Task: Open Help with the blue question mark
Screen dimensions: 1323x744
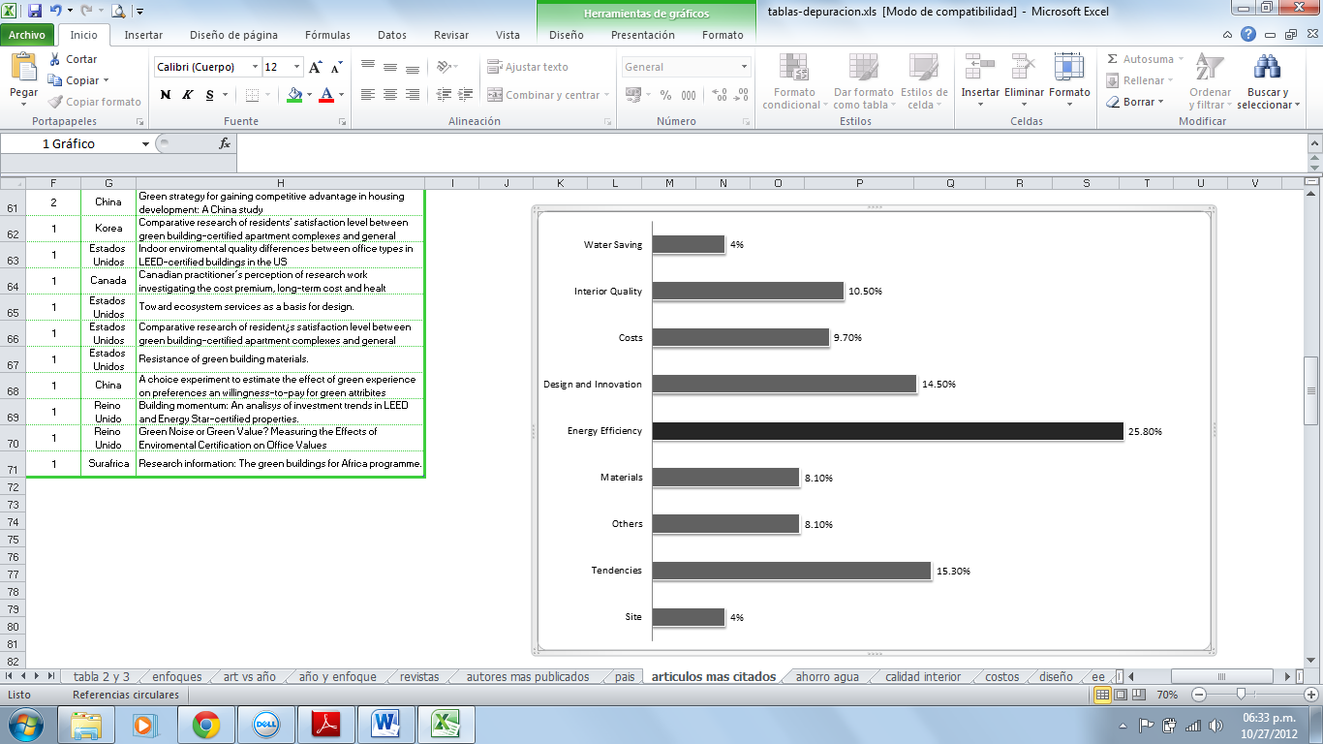Action: [x=1248, y=35]
